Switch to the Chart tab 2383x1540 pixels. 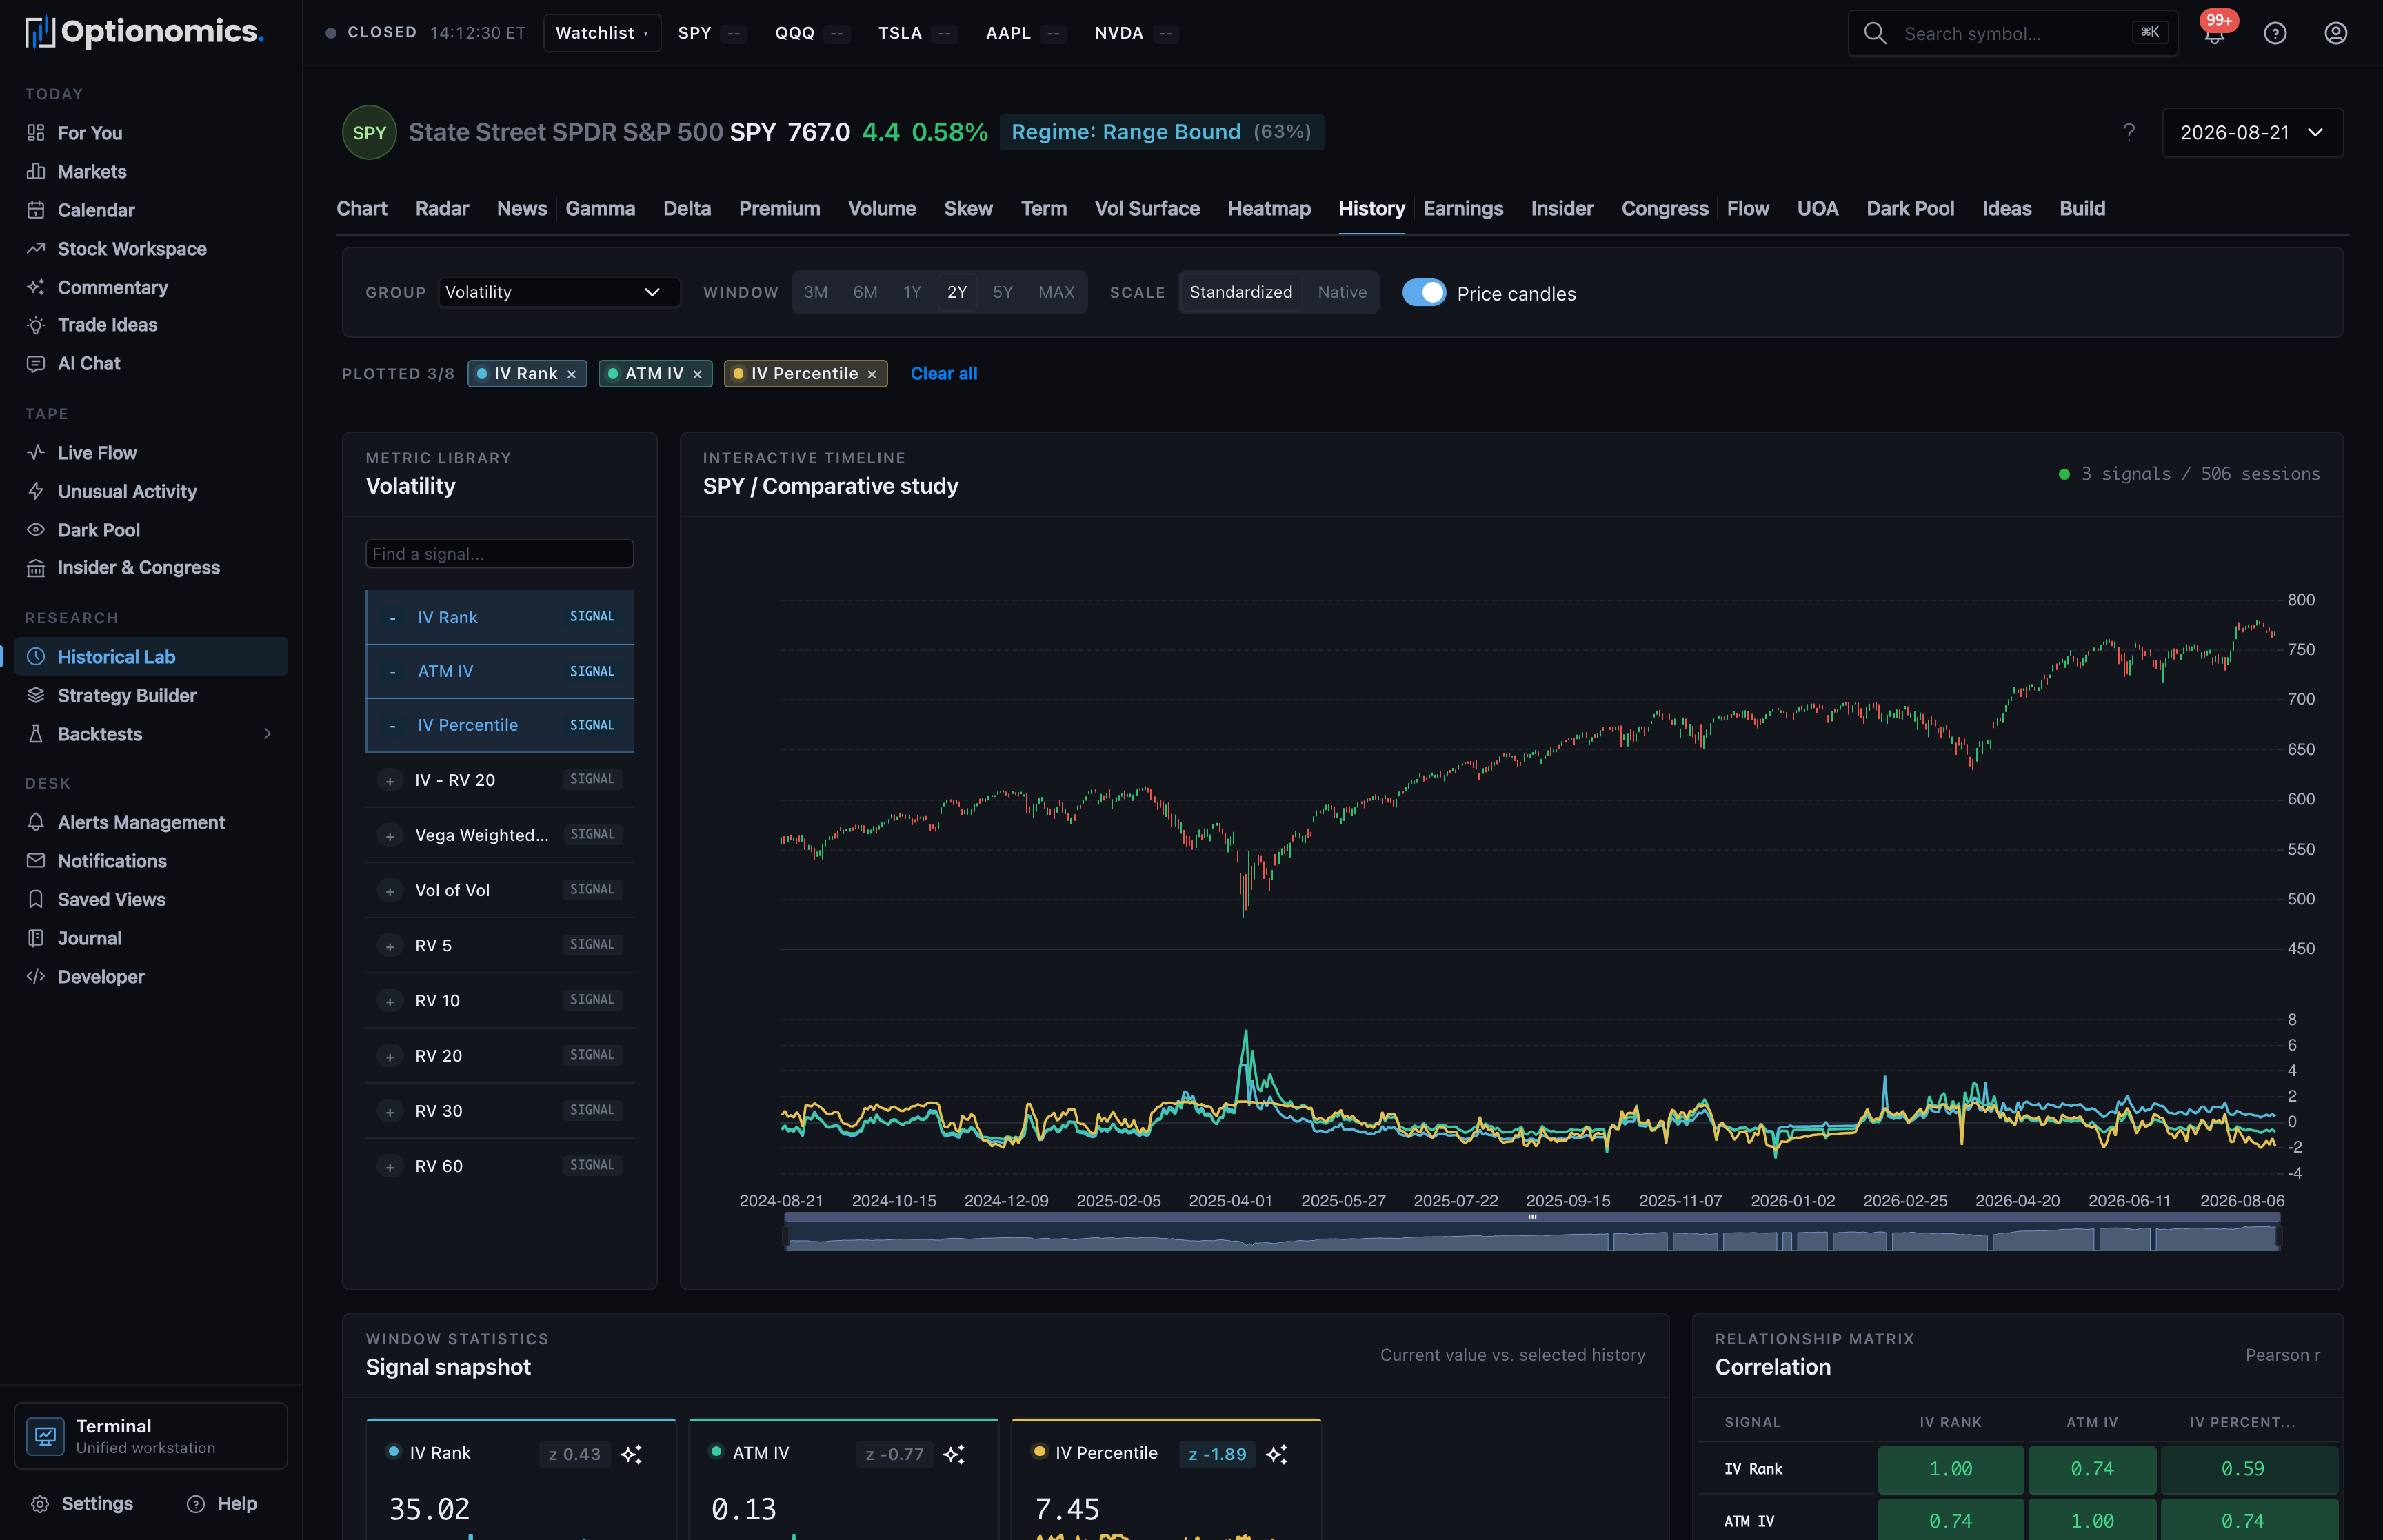(362, 208)
